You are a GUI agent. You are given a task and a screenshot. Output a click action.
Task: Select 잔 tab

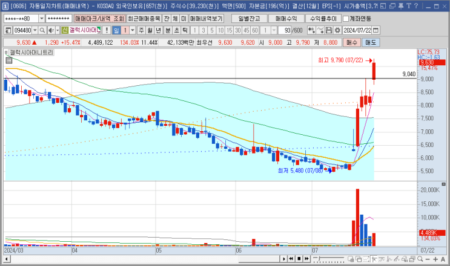(167, 19)
